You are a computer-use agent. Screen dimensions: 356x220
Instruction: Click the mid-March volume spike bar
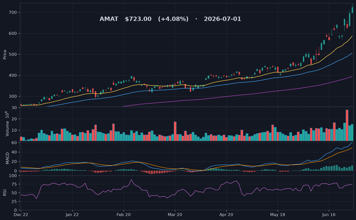[x=175, y=131]
